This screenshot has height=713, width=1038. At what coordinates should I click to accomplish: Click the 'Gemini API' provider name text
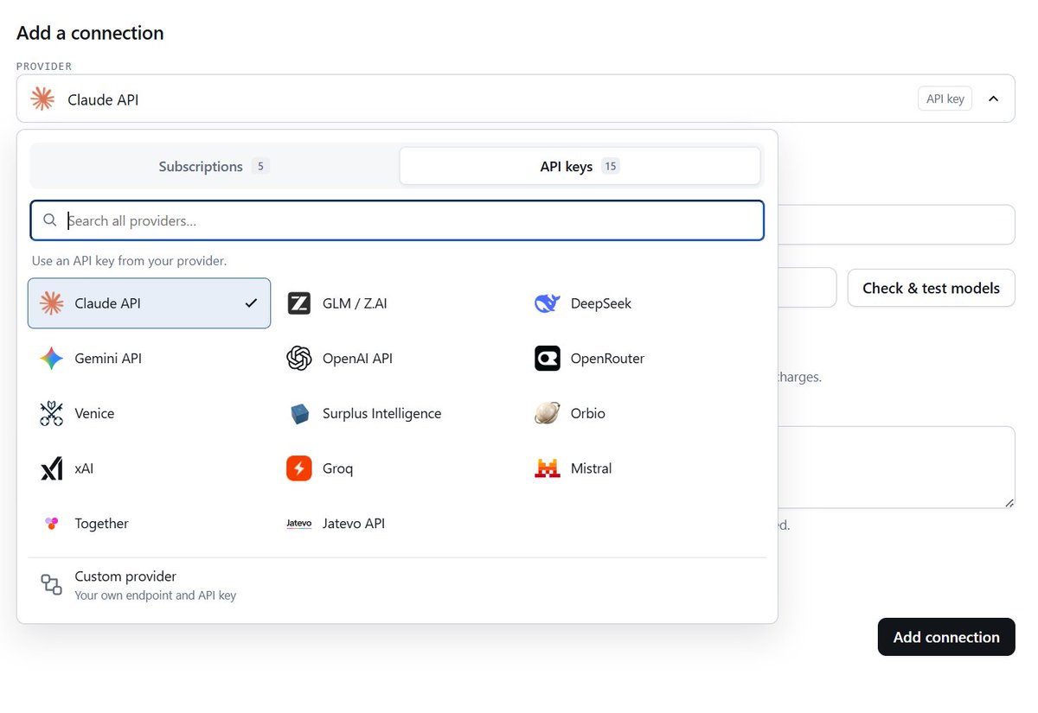[108, 359]
